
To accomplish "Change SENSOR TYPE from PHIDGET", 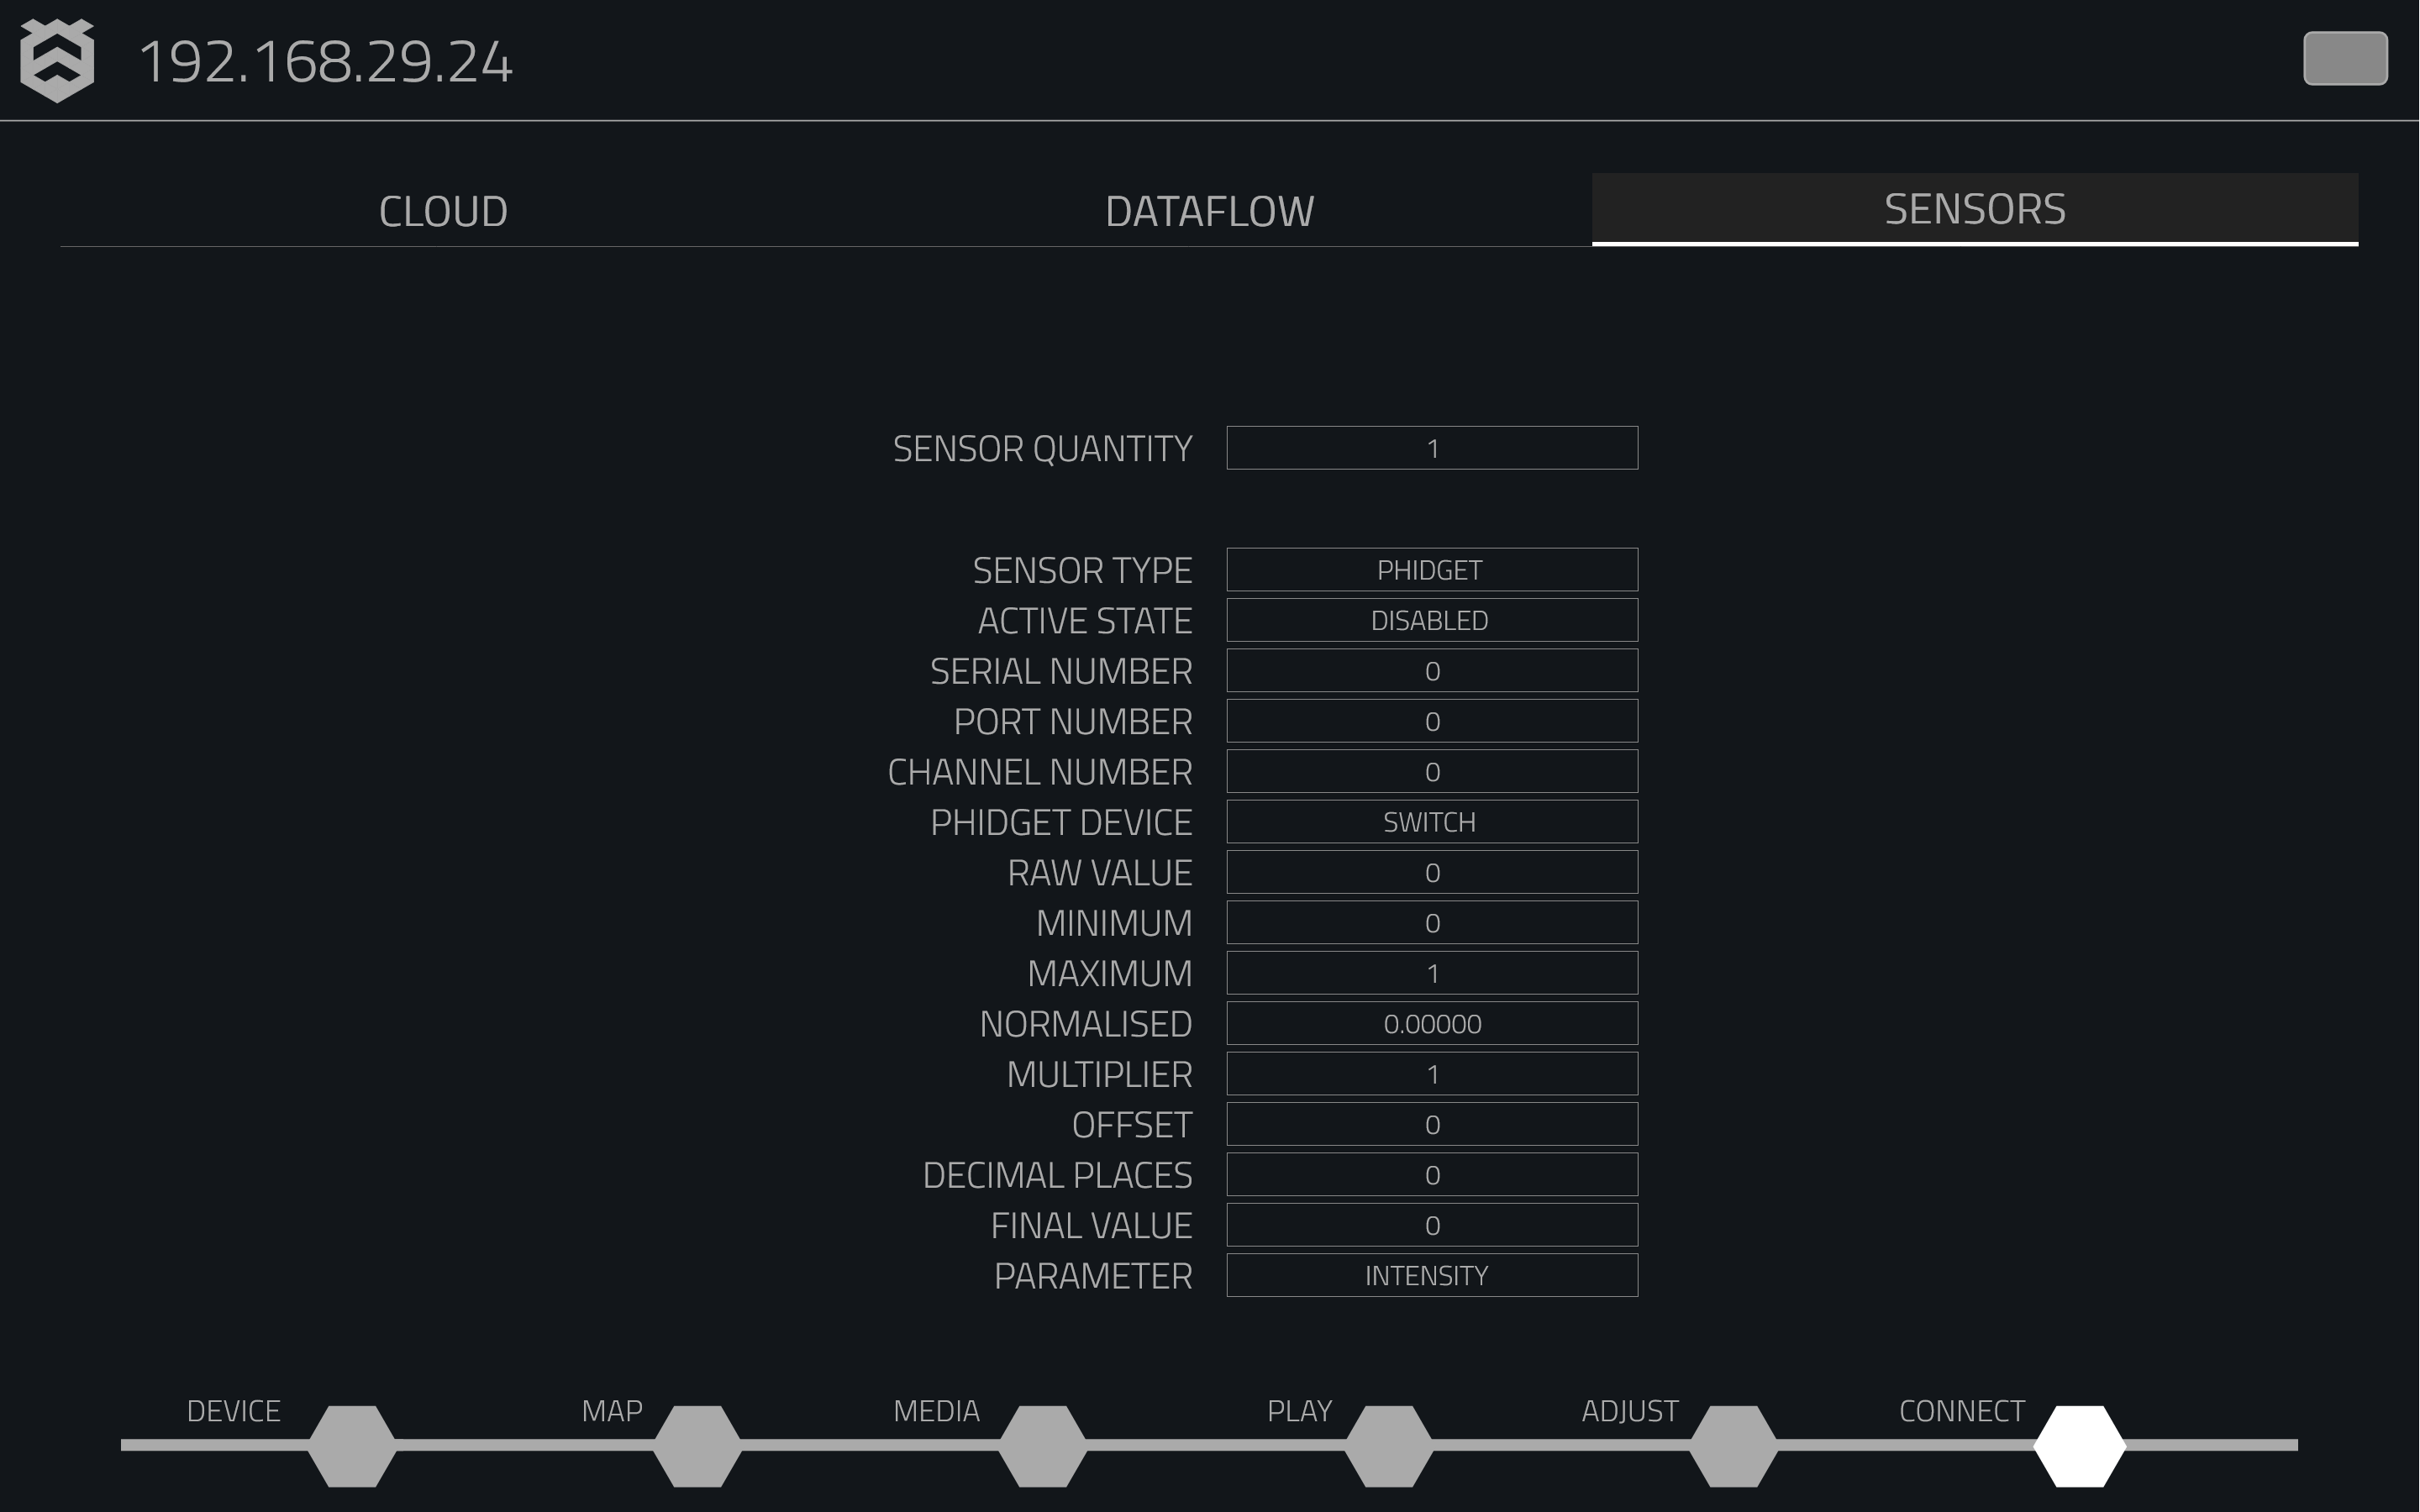I will 1430,570.
